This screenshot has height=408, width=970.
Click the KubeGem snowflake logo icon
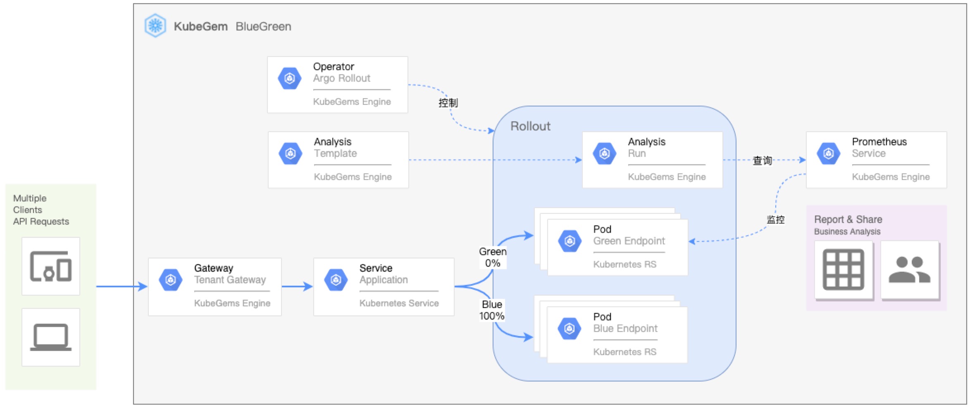click(x=155, y=26)
